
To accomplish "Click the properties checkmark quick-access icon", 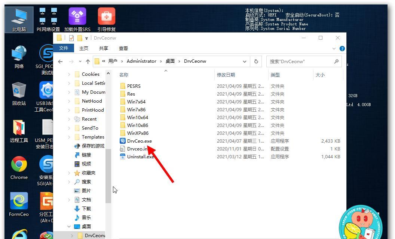I will point(71,38).
